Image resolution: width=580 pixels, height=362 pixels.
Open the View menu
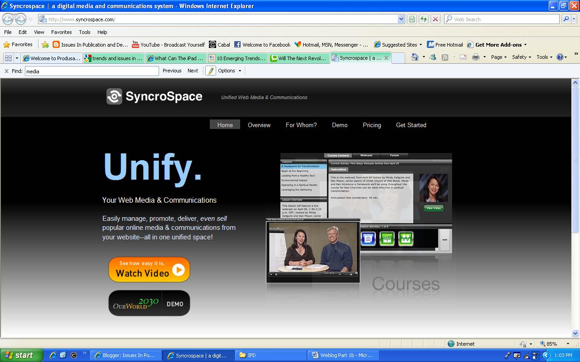point(39,32)
